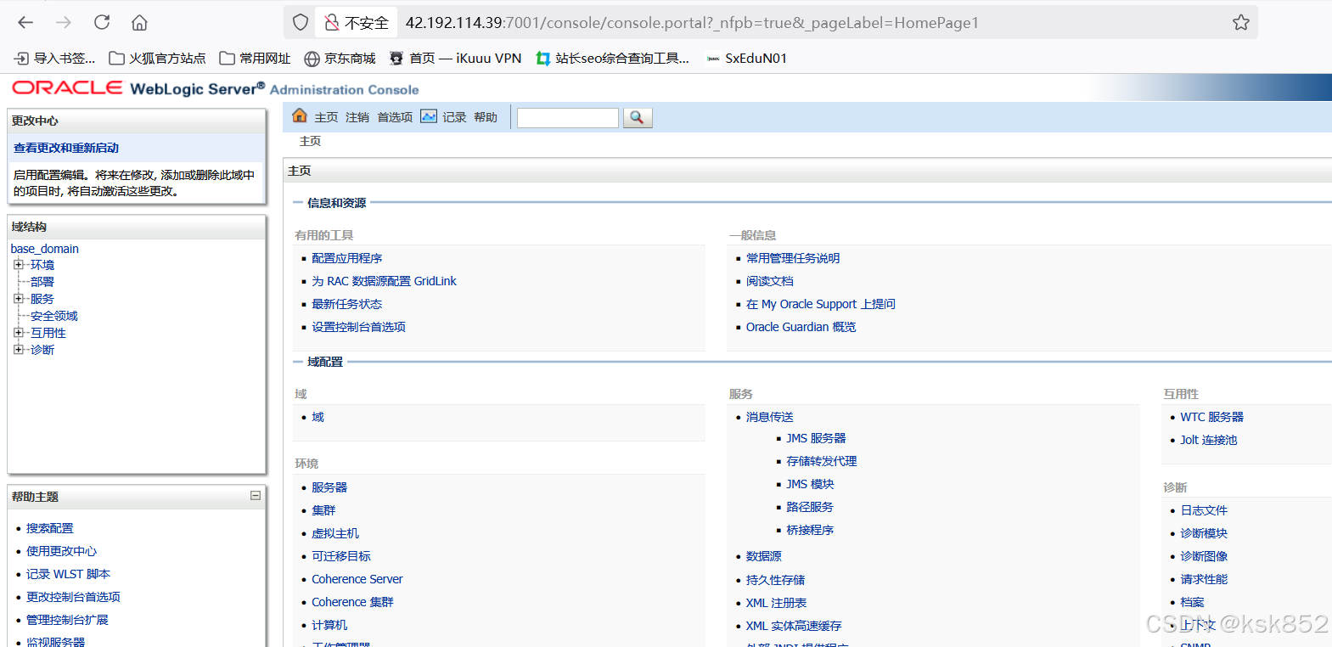Screen dimensions: 1332x647
Task: Open 数据源 link
Action: pos(764,556)
